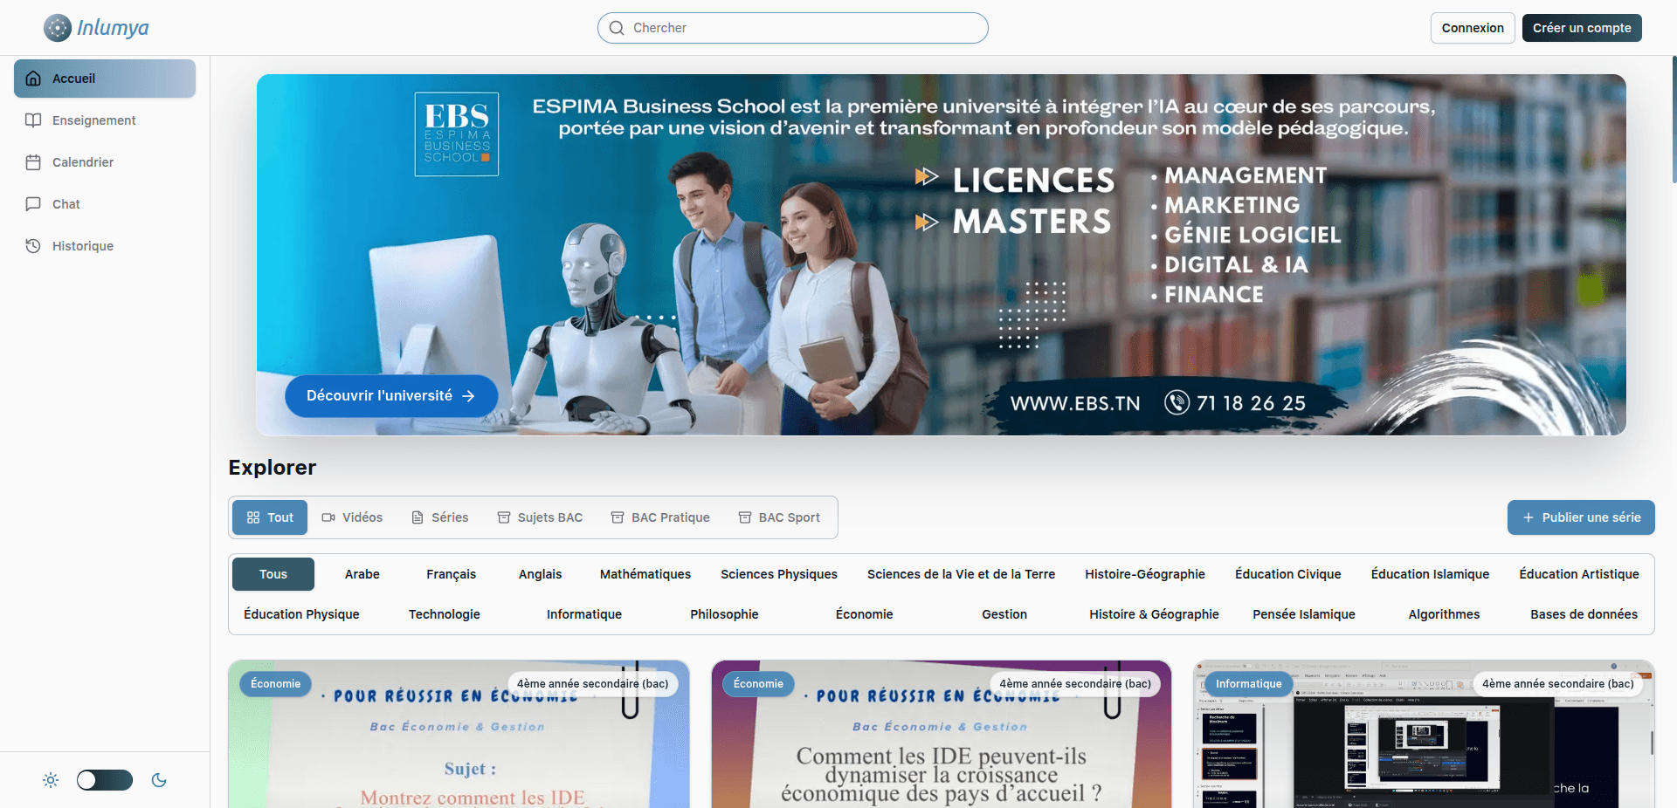Select the Économie subject filter button
This screenshot has height=808, width=1677.
pos(865,614)
